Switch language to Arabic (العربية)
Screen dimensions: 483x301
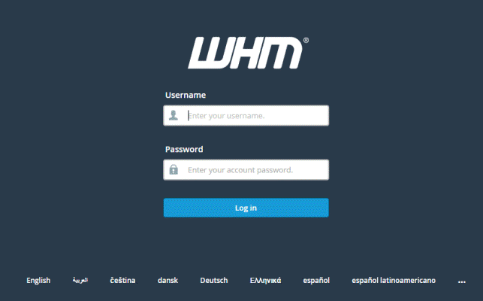(80, 280)
